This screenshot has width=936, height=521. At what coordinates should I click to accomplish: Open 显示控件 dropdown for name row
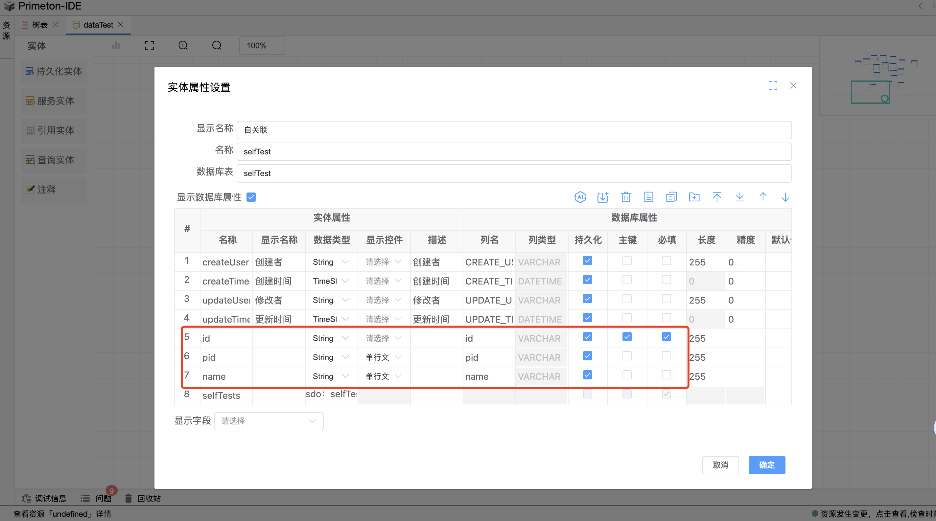pyautogui.click(x=383, y=376)
